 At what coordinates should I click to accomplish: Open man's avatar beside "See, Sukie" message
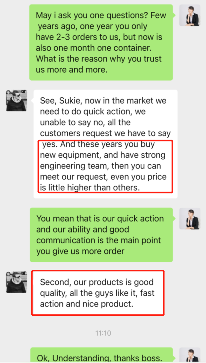pos(17,101)
